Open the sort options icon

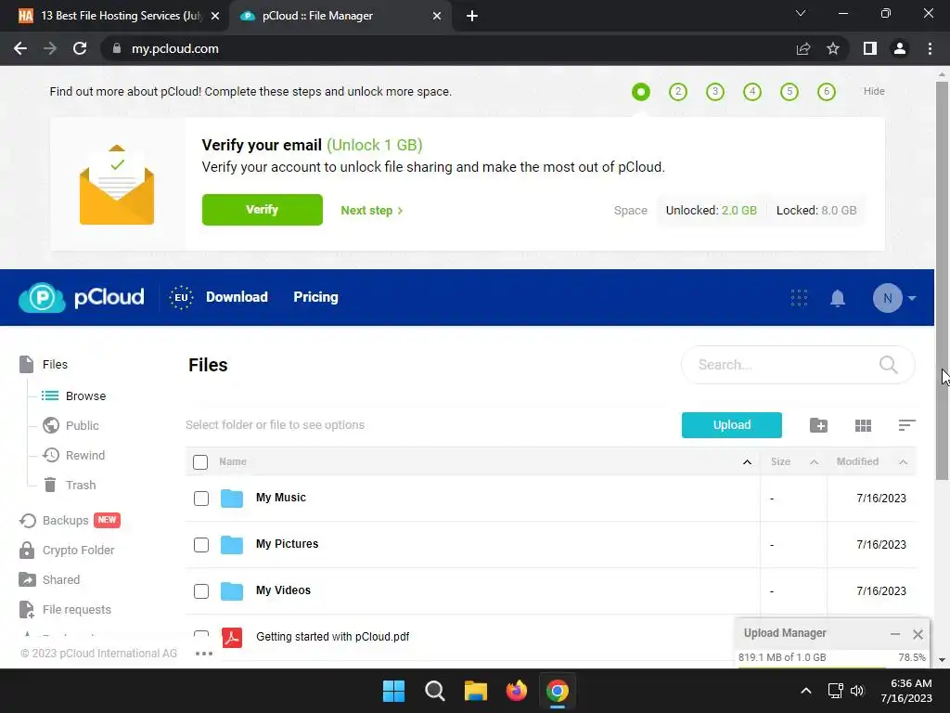click(906, 425)
